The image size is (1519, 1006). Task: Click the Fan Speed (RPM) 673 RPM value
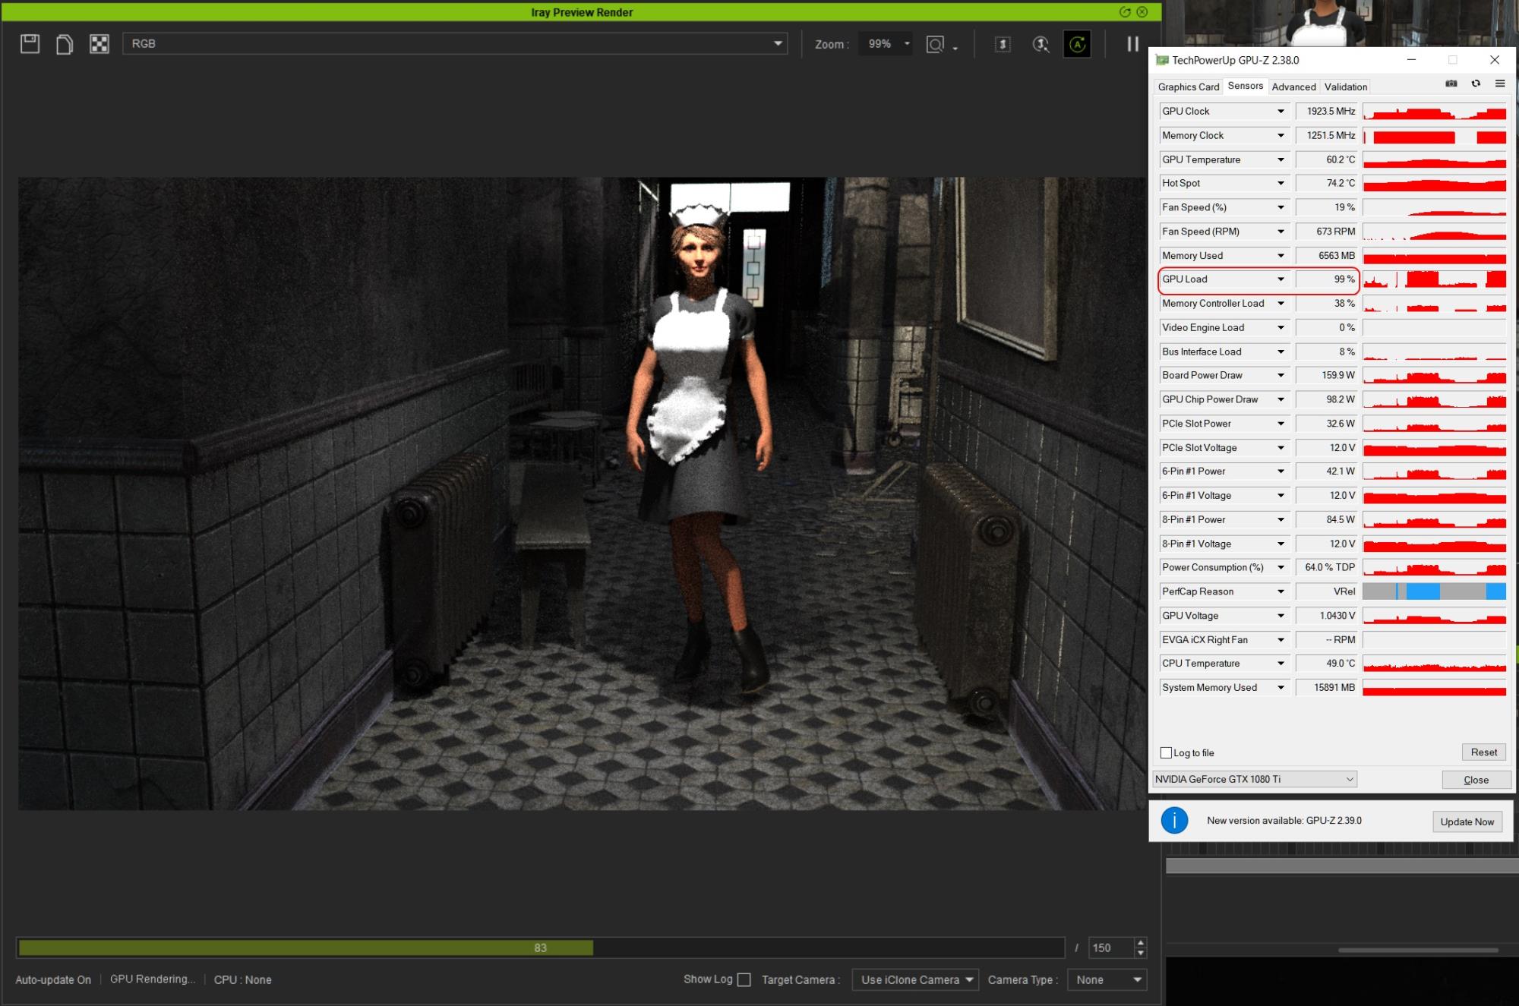(1326, 232)
